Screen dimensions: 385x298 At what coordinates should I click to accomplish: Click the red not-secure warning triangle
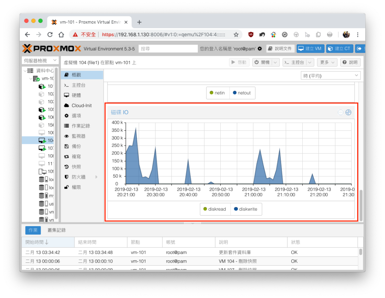point(75,35)
